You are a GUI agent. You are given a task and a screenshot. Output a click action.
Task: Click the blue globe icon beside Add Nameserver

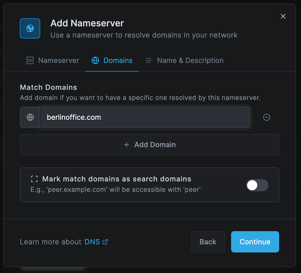click(30, 28)
